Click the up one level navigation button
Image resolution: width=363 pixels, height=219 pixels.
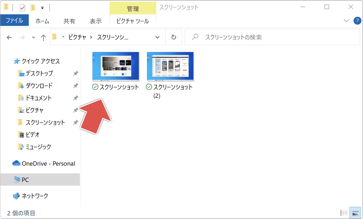coord(43,37)
